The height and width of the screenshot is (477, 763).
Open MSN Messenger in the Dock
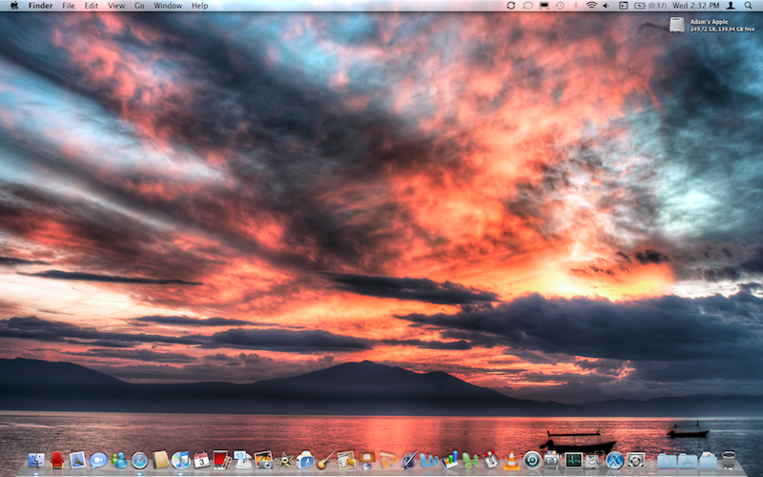click(118, 460)
